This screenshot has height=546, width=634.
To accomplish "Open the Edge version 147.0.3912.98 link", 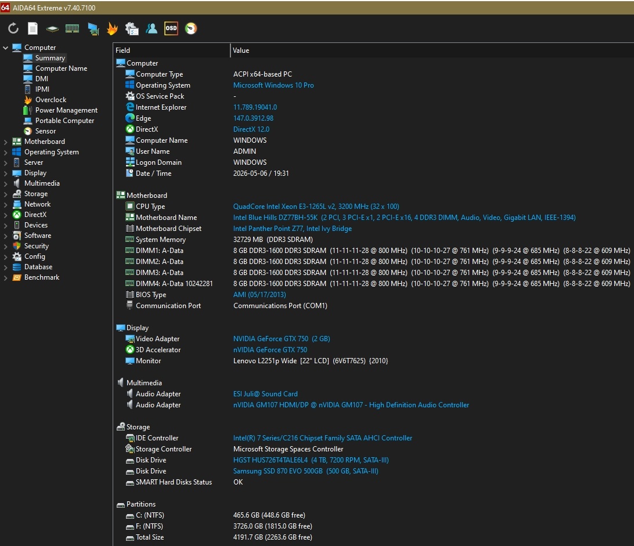I will tap(253, 118).
